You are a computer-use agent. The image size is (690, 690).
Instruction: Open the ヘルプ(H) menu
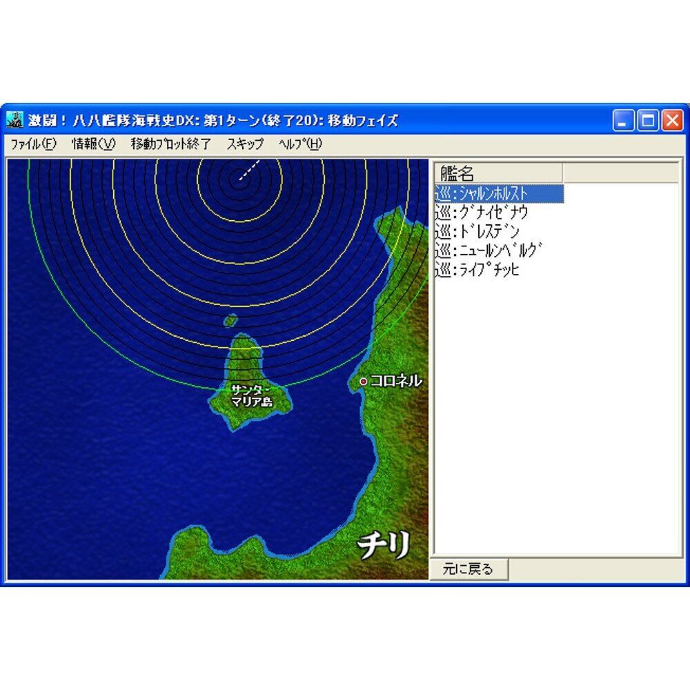click(300, 144)
